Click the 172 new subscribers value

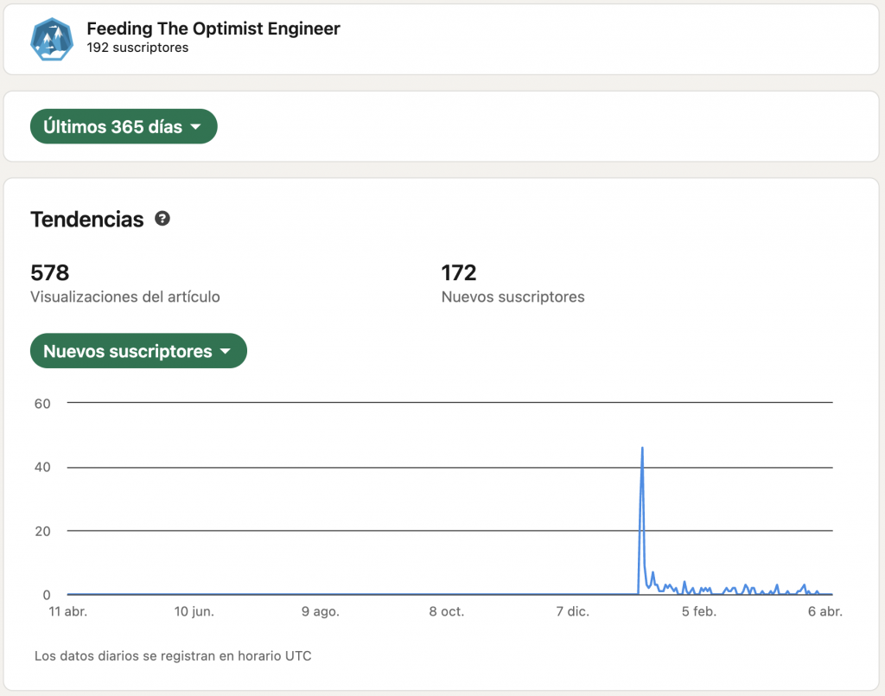tap(459, 272)
